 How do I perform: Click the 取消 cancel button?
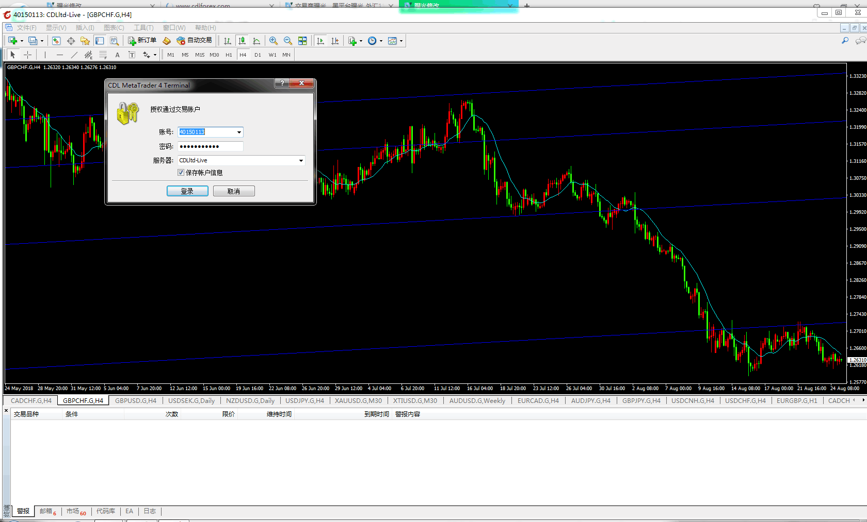tap(234, 191)
